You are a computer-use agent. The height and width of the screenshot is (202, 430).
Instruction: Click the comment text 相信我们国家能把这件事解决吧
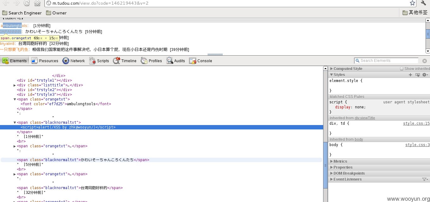pos(62,50)
